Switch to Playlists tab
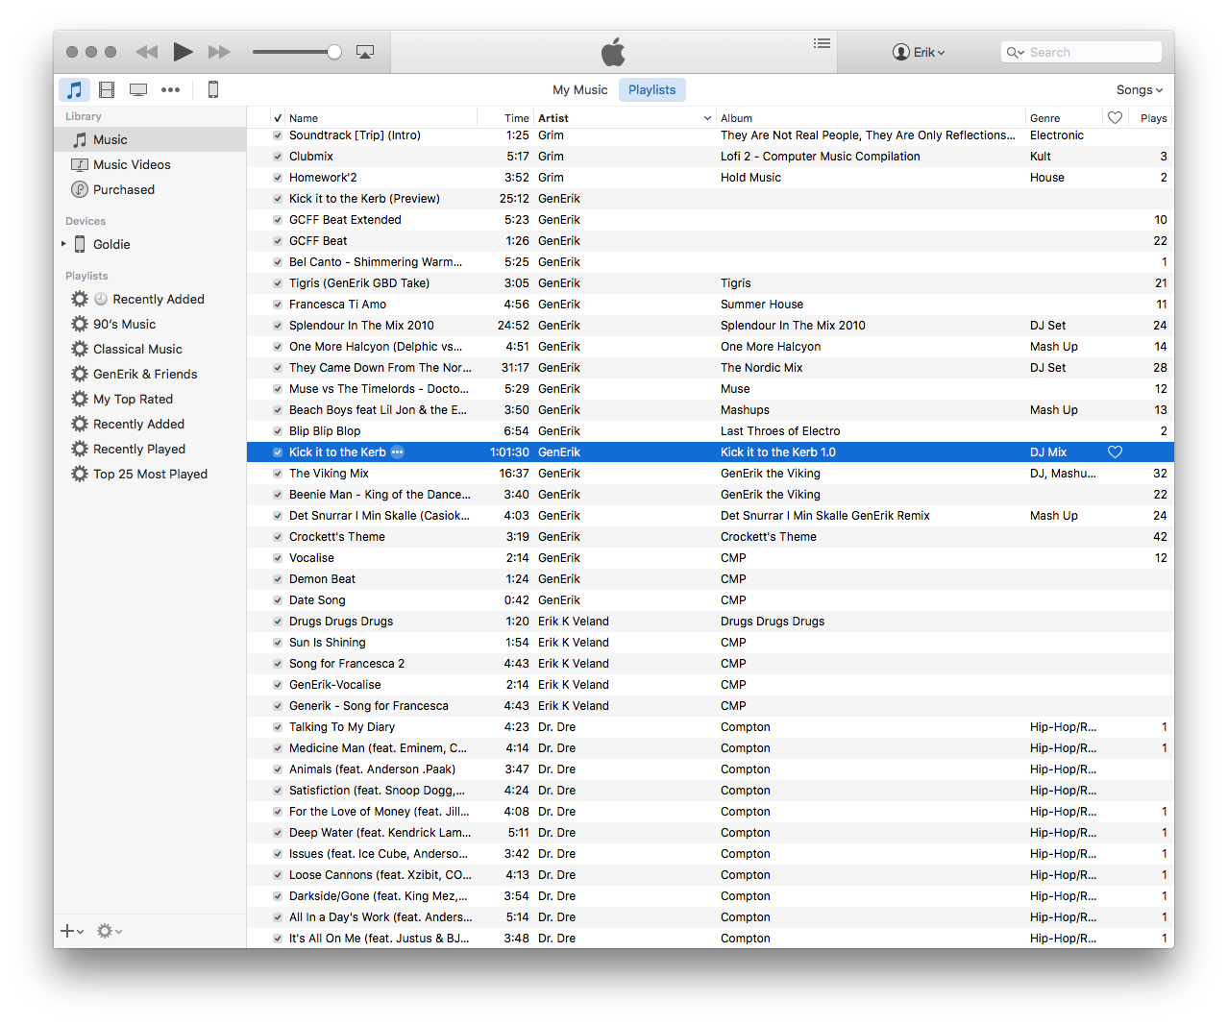1228x1025 pixels. pos(652,89)
